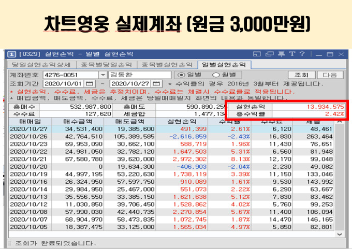
Task: Expand the 계좌번호 account dropdown
Action: [x=103, y=75]
